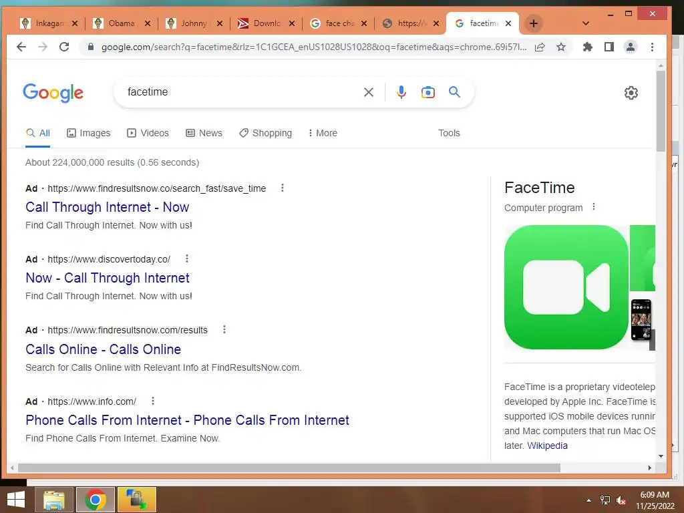
Task: Expand the tab search chevron
Action: click(586, 23)
